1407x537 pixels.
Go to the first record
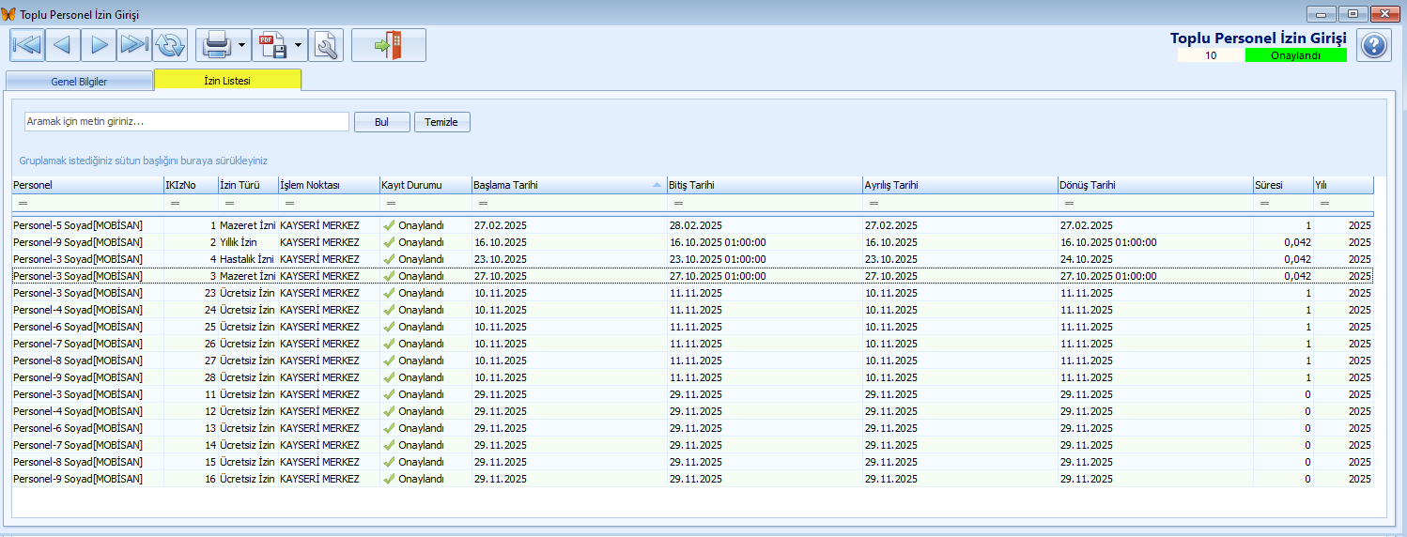[27, 45]
